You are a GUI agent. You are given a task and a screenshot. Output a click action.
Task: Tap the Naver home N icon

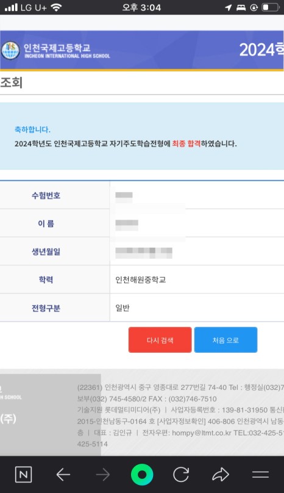(24, 474)
